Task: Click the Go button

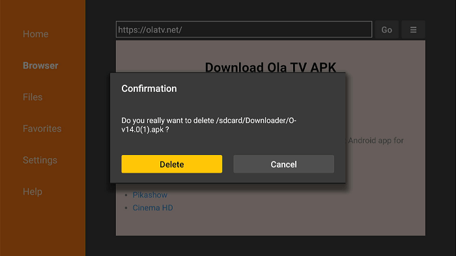Action: point(386,29)
